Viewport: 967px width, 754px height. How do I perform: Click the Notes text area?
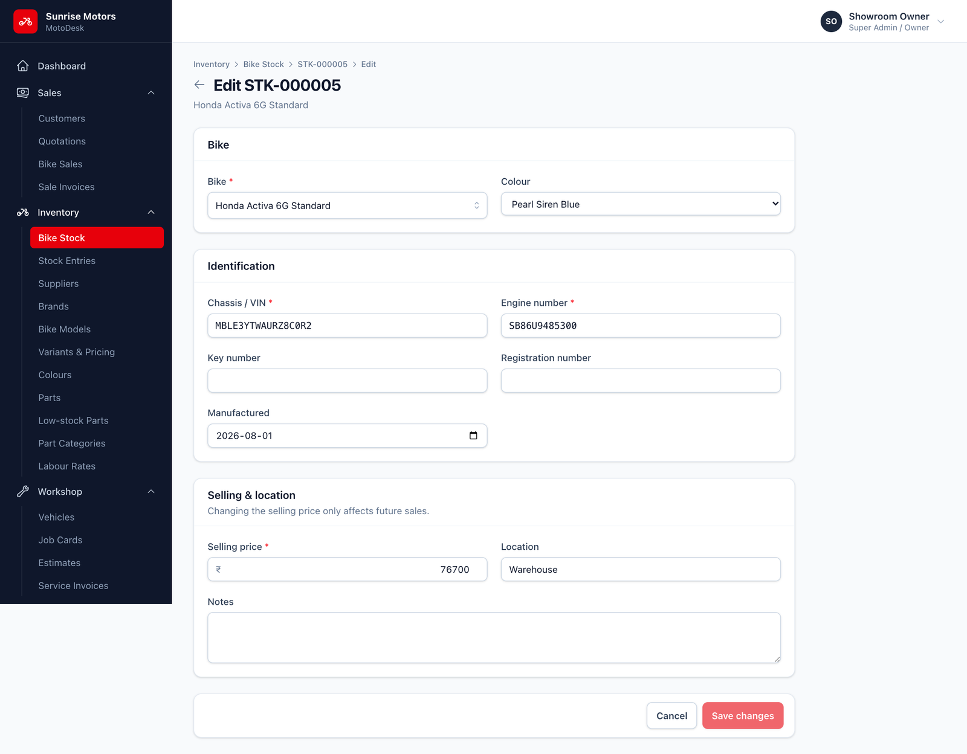[494, 638]
